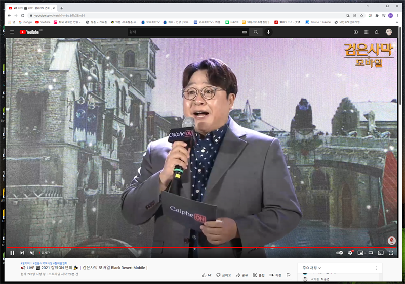
Task: Bookmark this page with the star
Action: (x=361, y=16)
